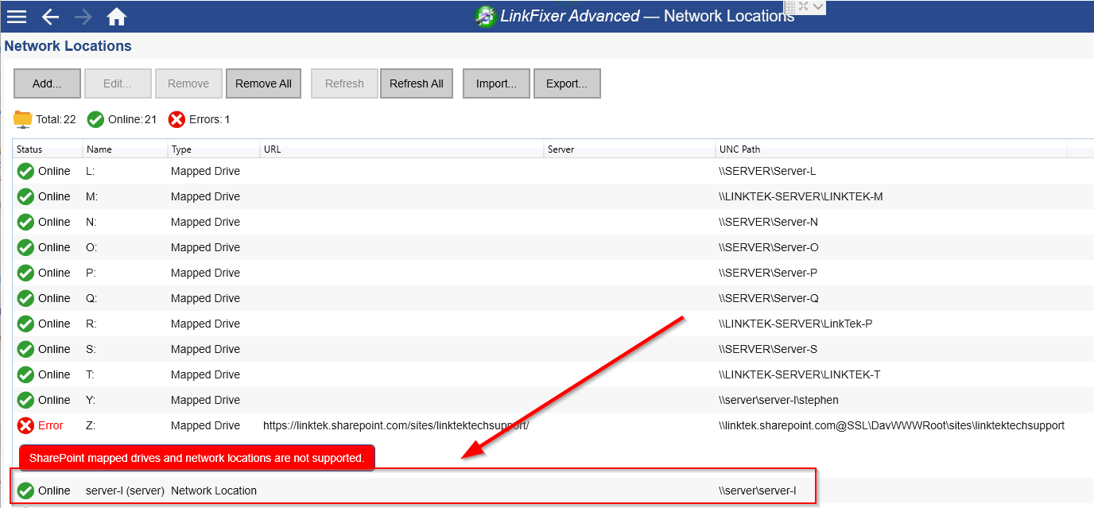Click the Z: drive name cell
This screenshot has width=1094, height=508.
click(x=91, y=425)
